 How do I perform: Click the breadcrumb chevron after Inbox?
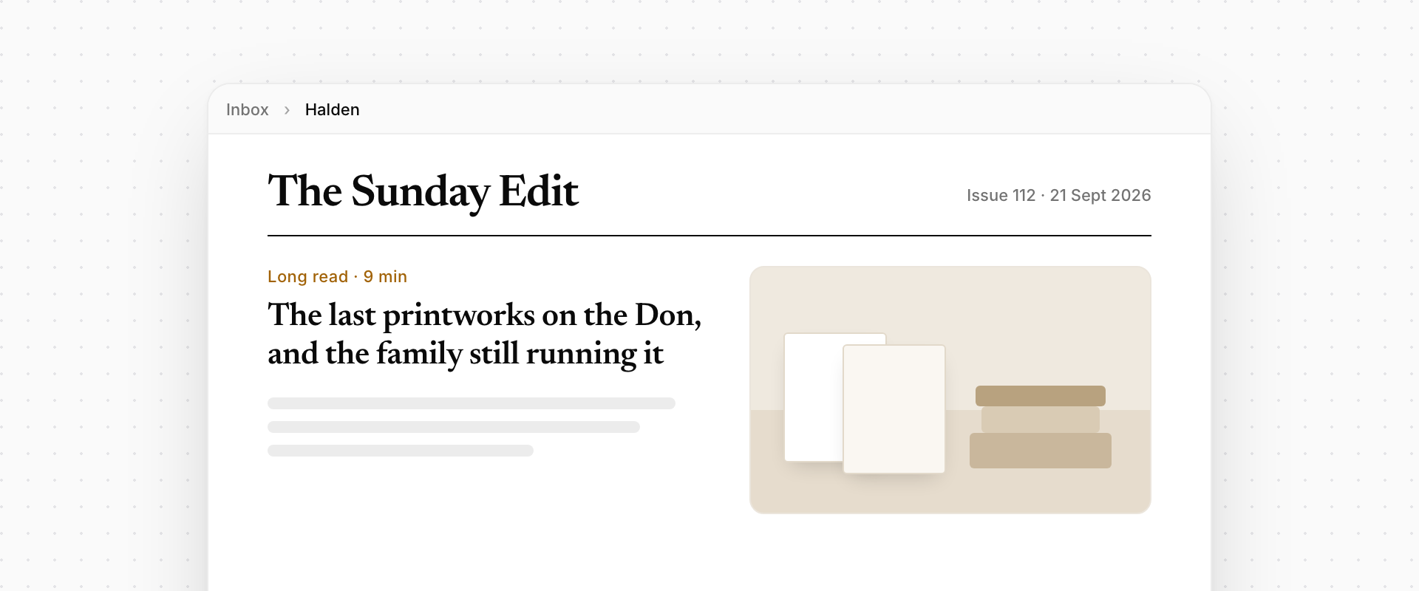click(287, 110)
